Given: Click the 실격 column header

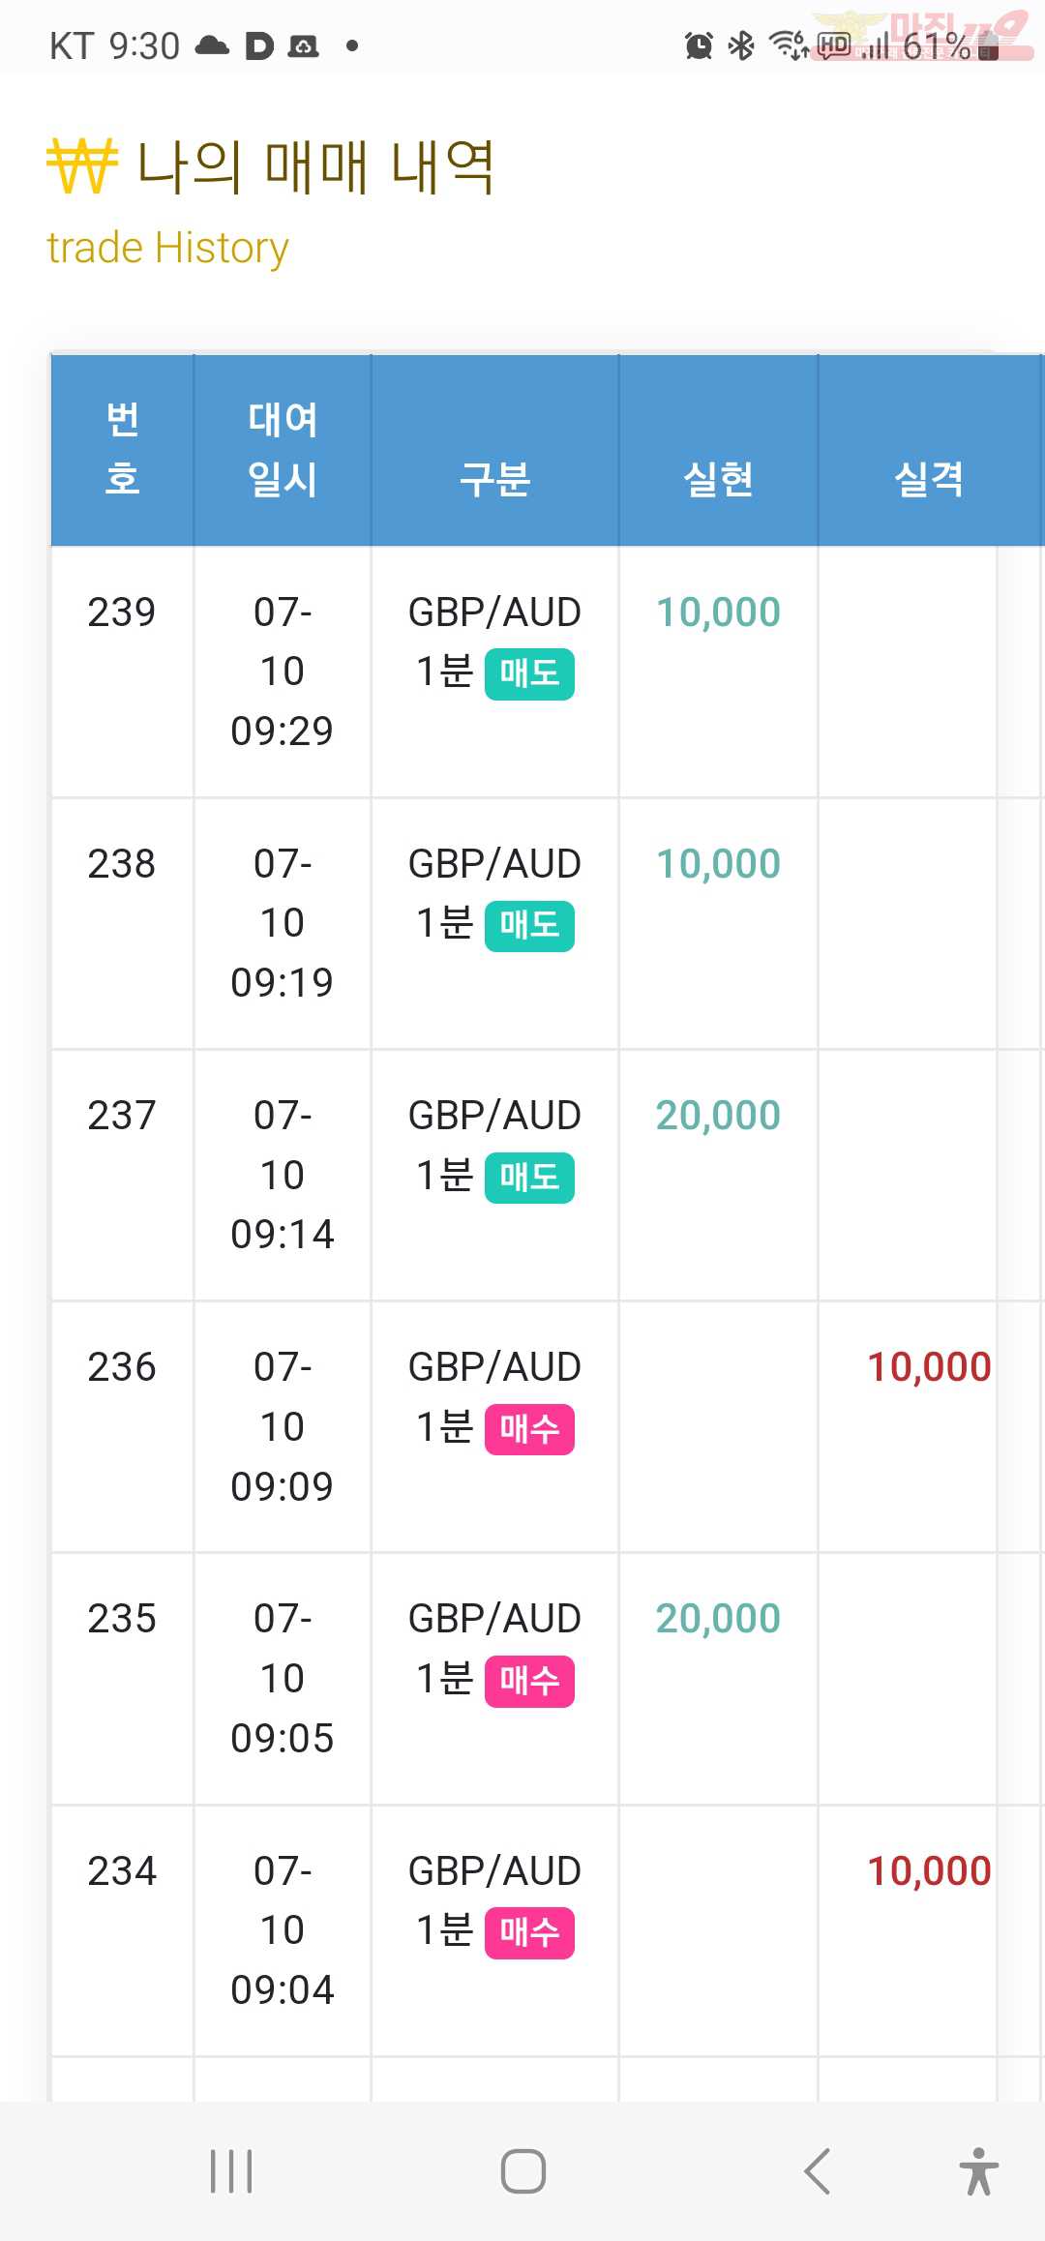Looking at the screenshot, I should pyautogui.click(x=929, y=450).
